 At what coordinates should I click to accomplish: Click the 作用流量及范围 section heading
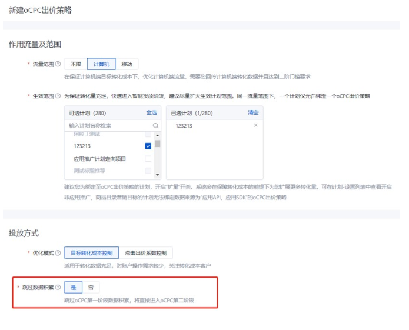(35, 44)
